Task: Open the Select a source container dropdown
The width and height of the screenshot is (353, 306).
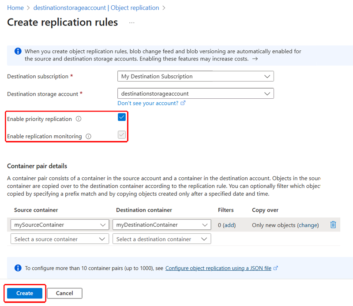Action: pos(60,239)
